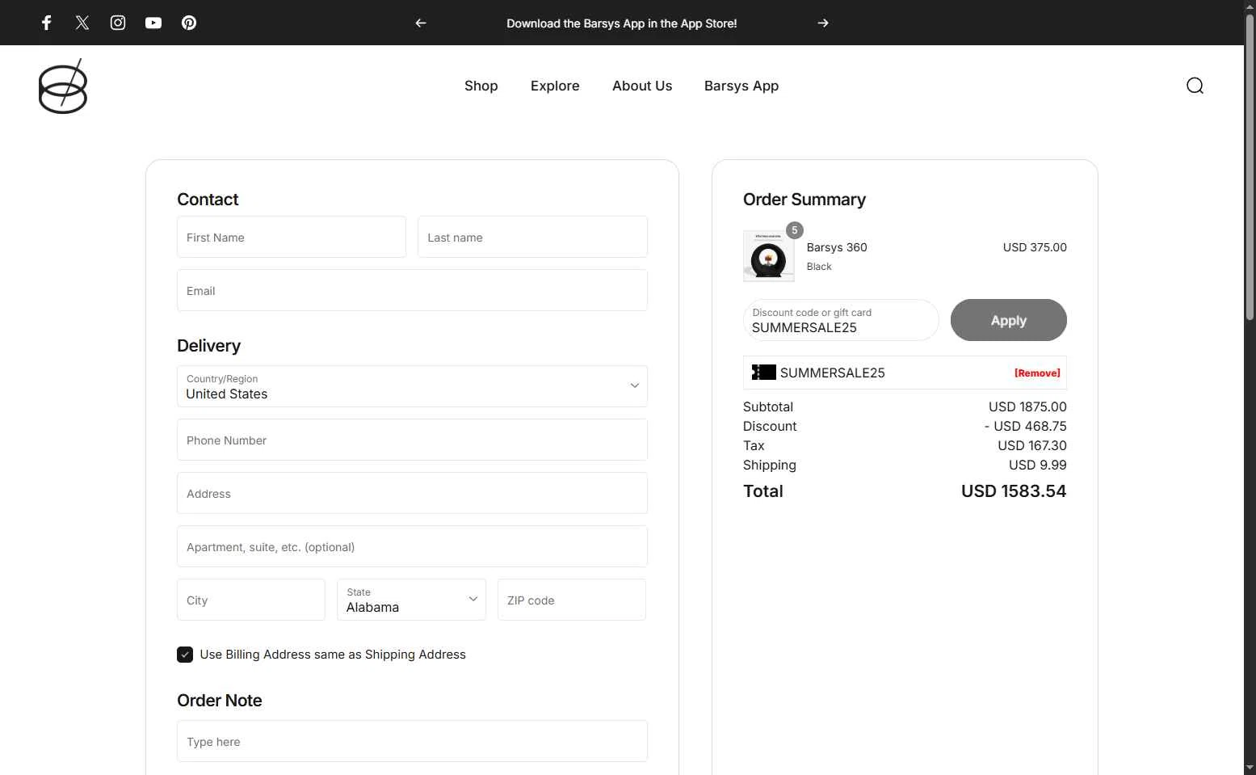Focus the First Name field
This screenshot has width=1256, height=775.
coord(292,237)
